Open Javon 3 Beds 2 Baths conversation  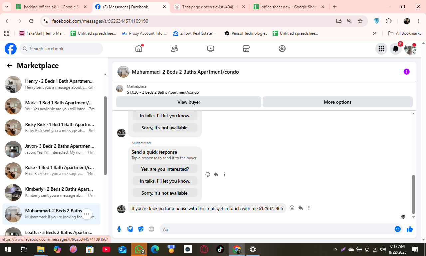[x=52, y=149]
